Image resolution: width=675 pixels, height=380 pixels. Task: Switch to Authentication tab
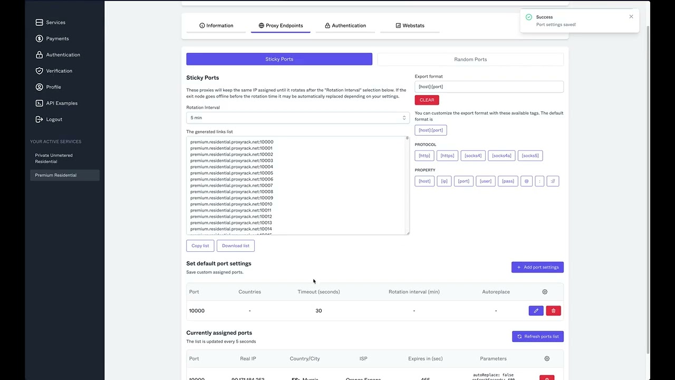345,25
